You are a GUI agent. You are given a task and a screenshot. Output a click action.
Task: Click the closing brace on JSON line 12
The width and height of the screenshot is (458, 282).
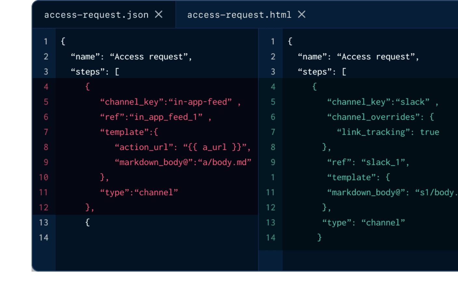87,207
